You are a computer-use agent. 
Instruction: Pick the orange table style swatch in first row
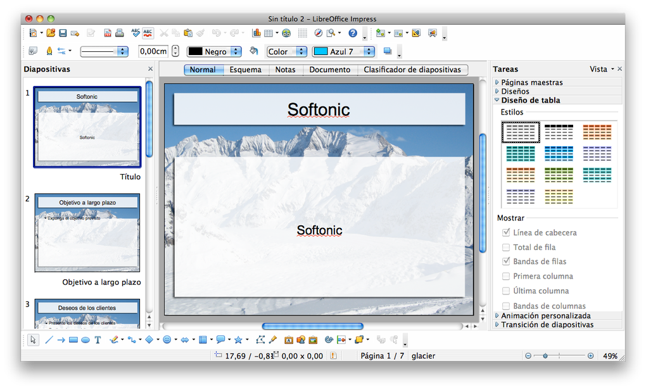click(597, 132)
